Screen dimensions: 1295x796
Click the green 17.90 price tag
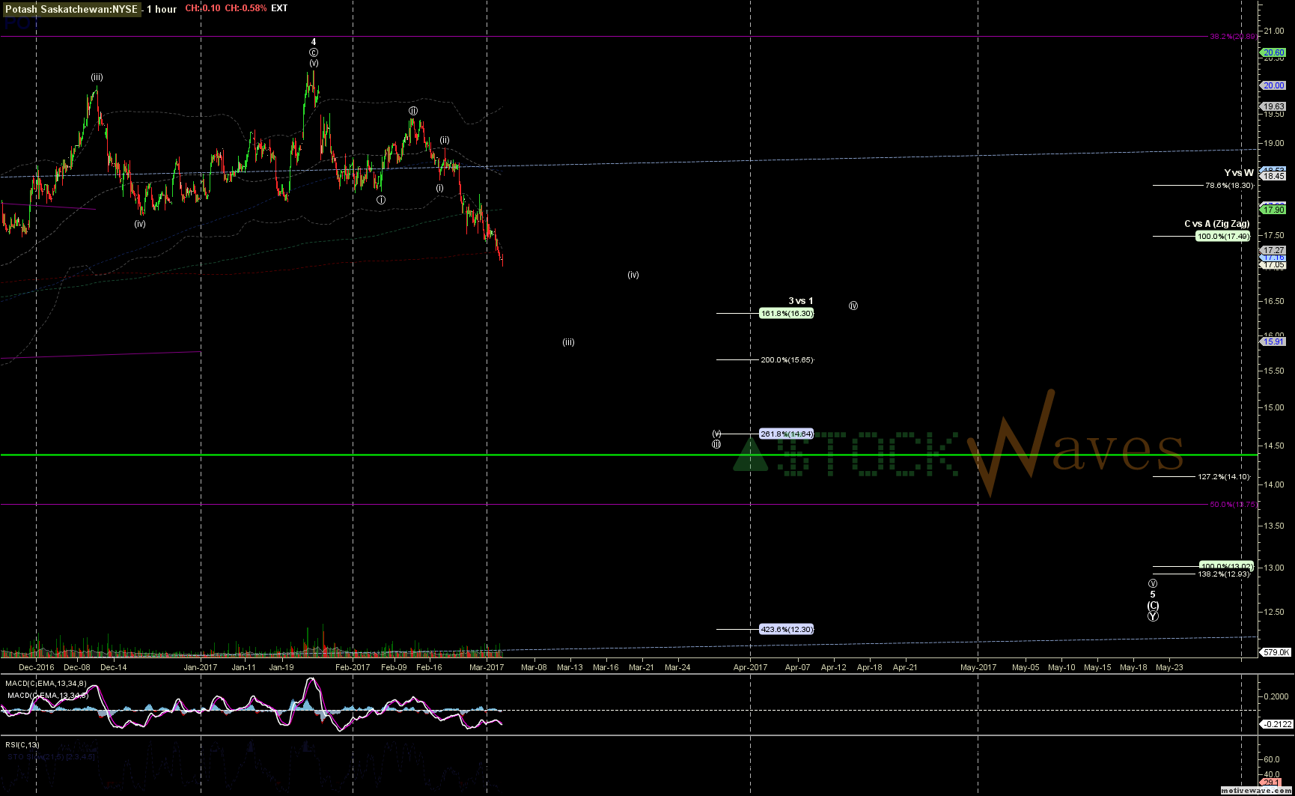pos(1274,210)
